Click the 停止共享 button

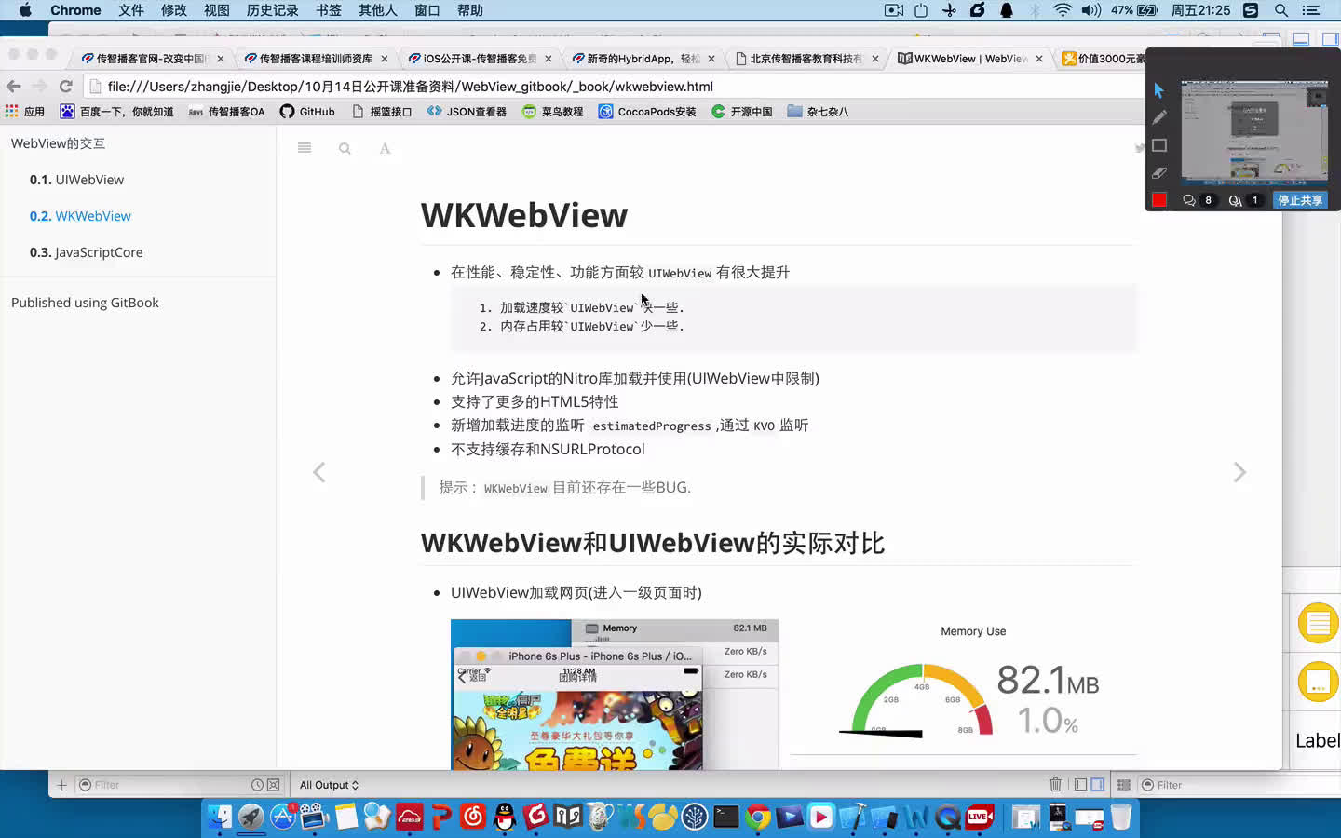[1300, 199]
